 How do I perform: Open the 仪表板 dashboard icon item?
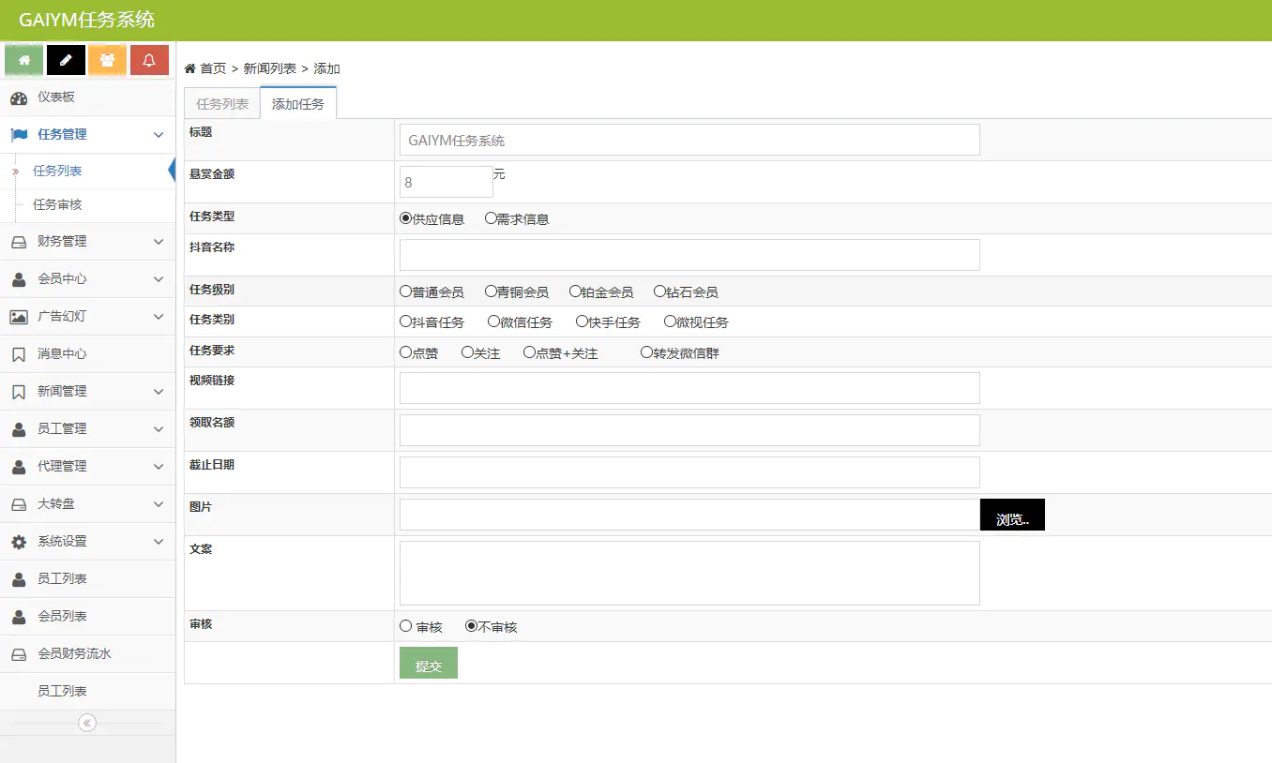[x=19, y=97]
